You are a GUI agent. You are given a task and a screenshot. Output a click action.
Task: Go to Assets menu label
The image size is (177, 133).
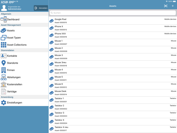(11, 31)
